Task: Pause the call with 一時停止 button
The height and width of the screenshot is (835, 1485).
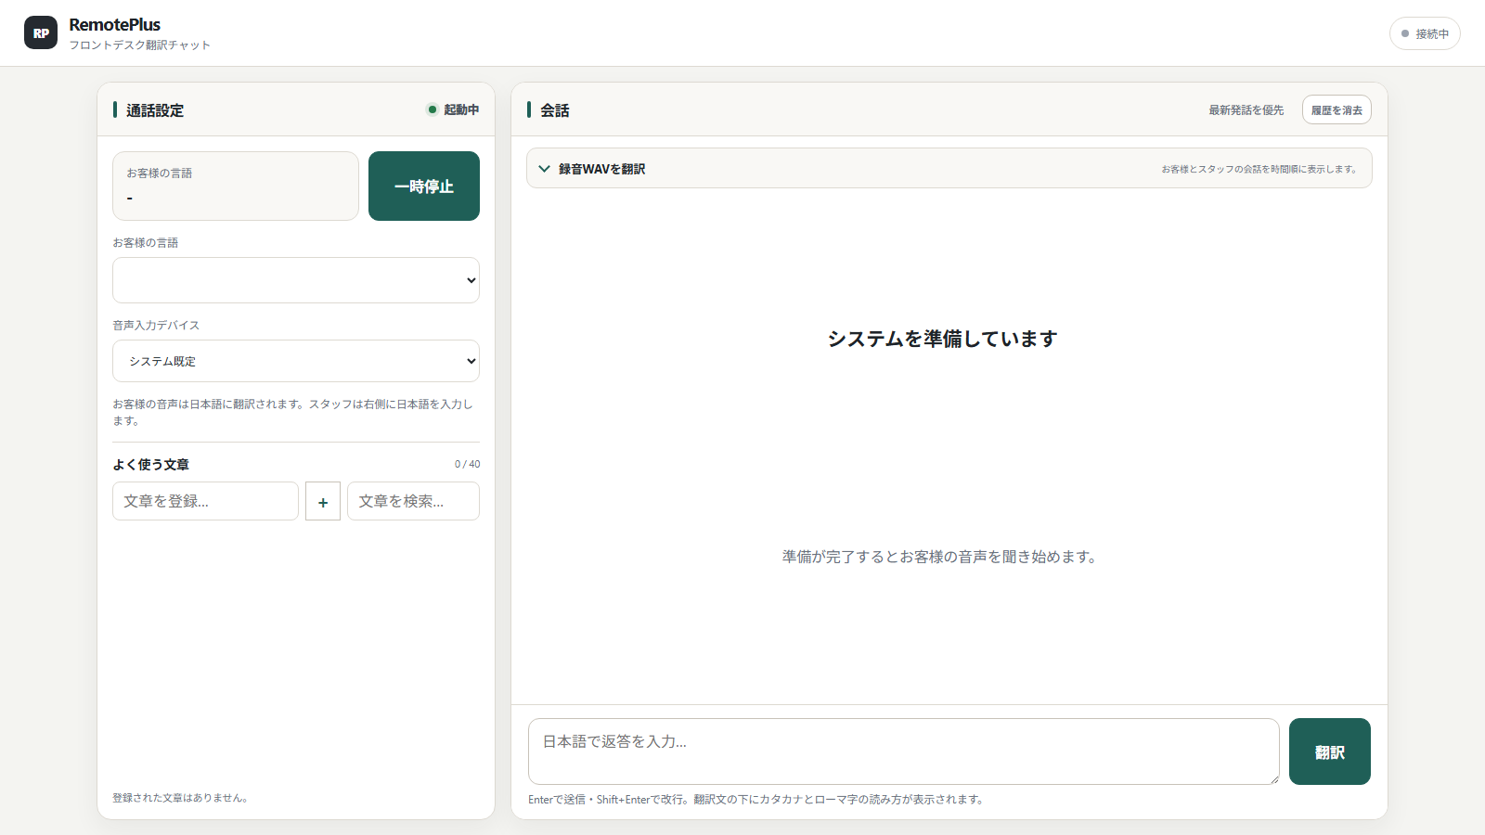Action: coord(424,186)
